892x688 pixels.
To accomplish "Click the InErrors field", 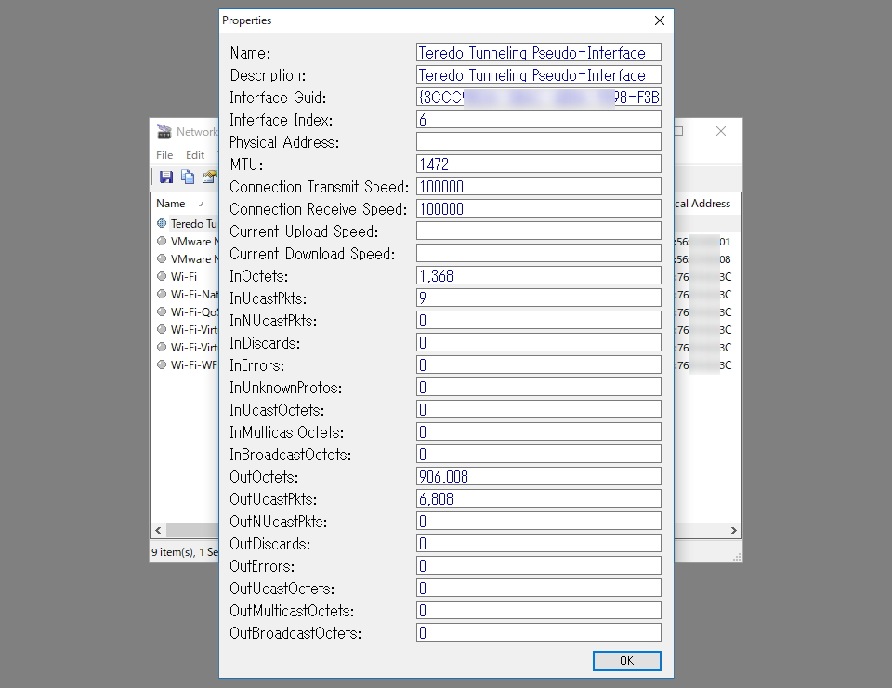I will tap(539, 364).
